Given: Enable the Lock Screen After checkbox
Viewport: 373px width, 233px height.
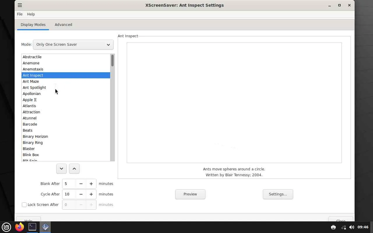Looking at the screenshot, I should [x=24, y=205].
